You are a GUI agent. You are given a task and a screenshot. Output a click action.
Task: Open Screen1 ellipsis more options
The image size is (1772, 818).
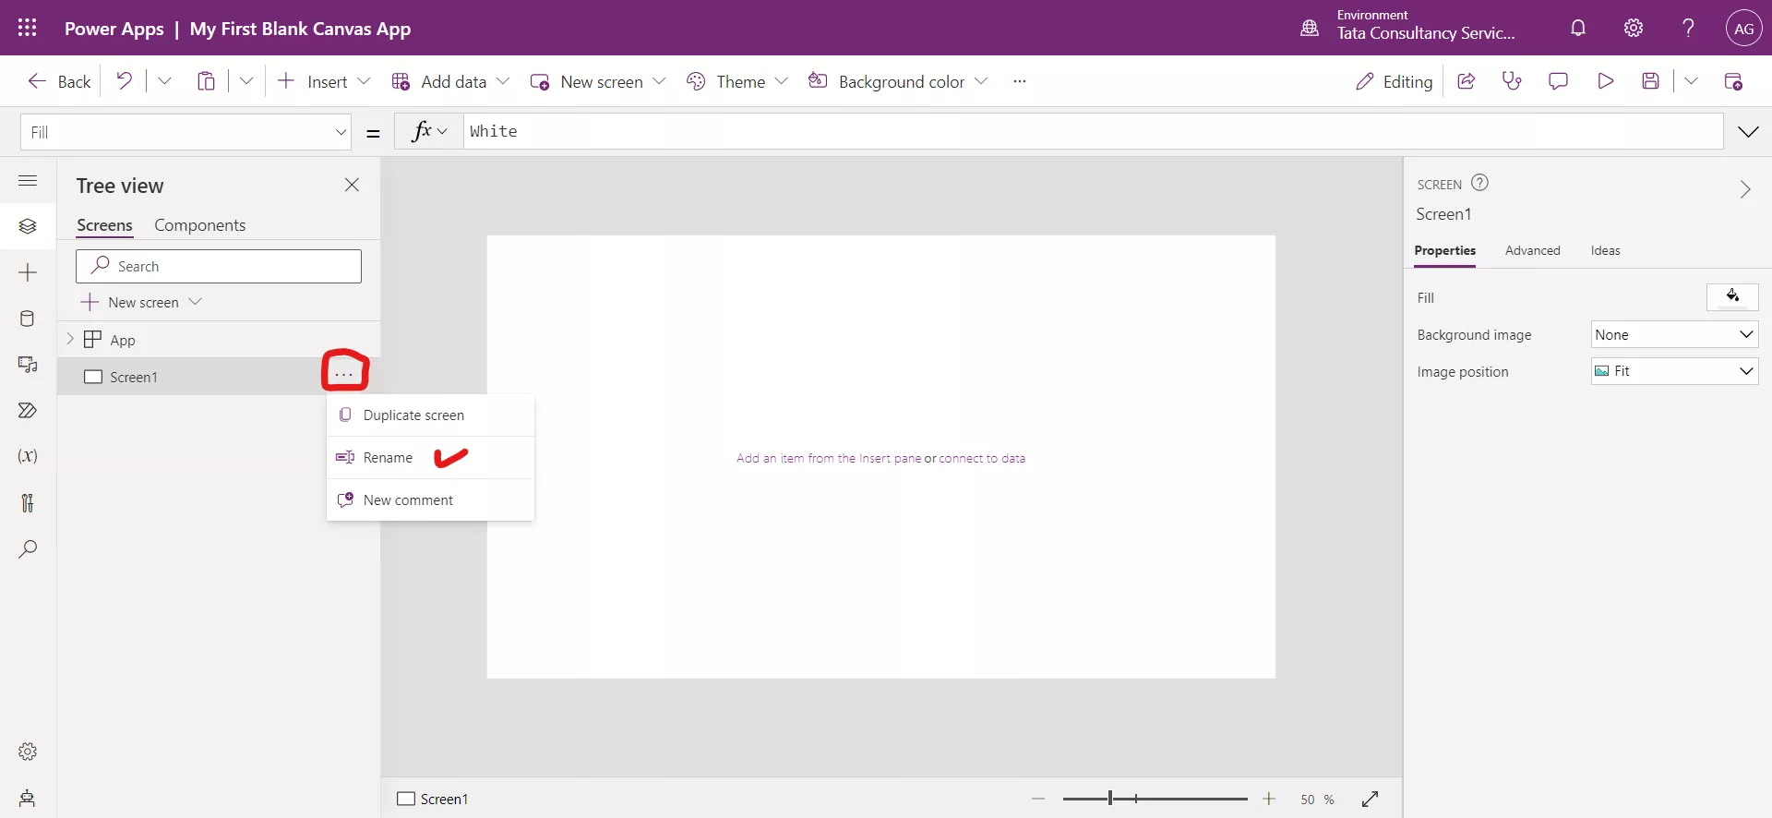coord(344,374)
